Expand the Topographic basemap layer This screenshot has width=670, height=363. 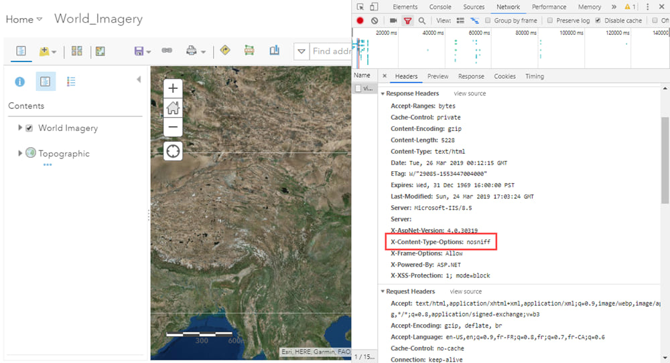[19, 153]
